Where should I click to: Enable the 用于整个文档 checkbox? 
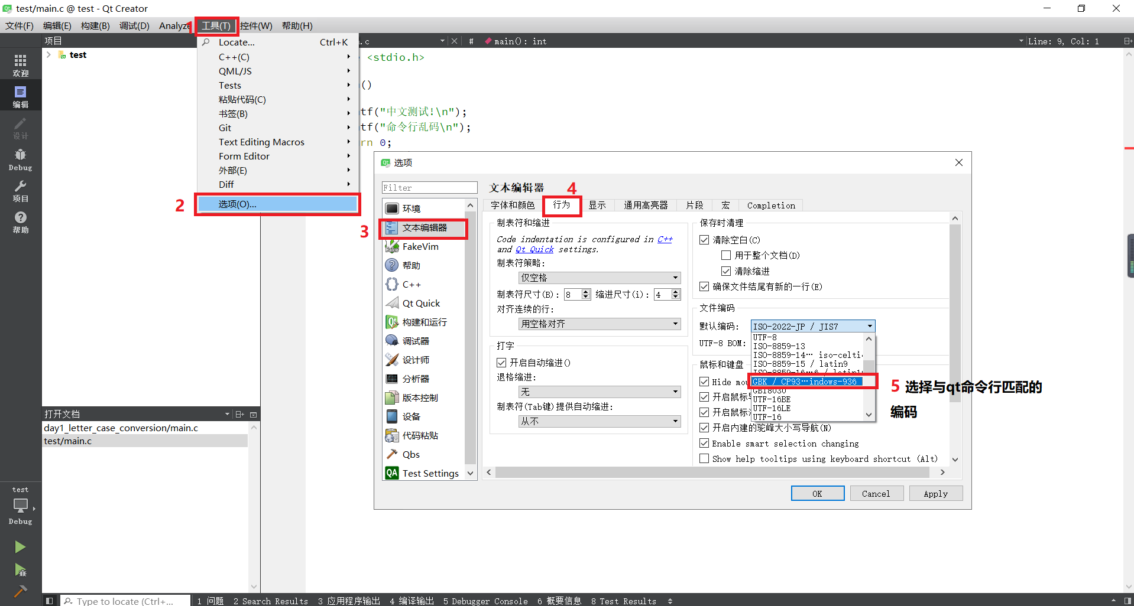pyautogui.click(x=727, y=255)
